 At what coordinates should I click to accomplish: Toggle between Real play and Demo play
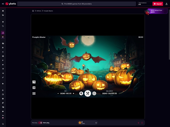[40, 123]
